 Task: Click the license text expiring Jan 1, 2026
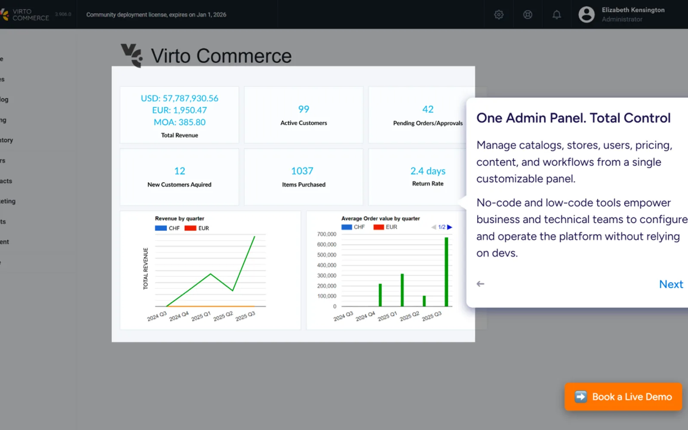click(x=156, y=15)
